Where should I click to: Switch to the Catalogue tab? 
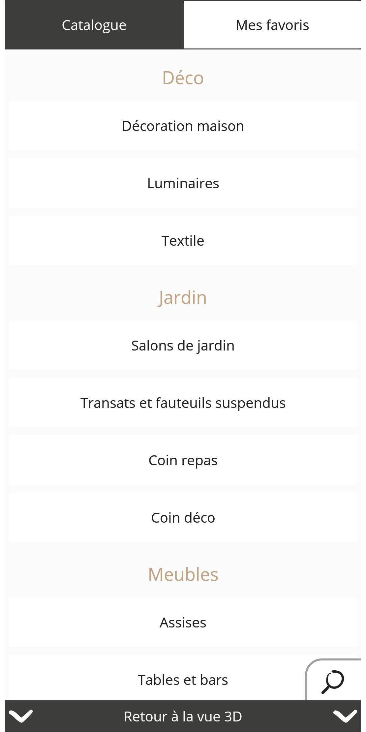click(94, 25)
